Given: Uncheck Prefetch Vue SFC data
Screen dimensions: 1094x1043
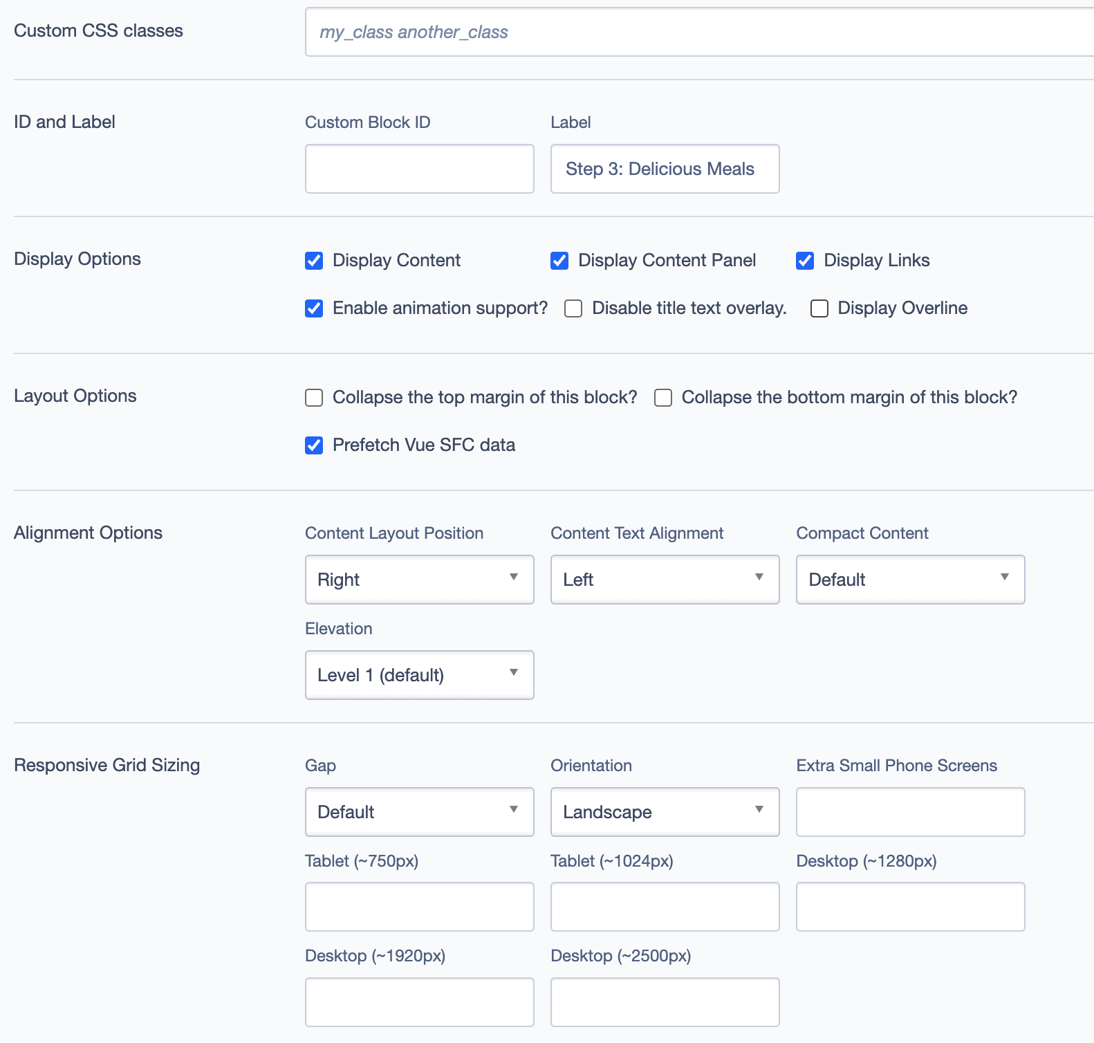Looking at the screenshot, I should coord(314,445).
